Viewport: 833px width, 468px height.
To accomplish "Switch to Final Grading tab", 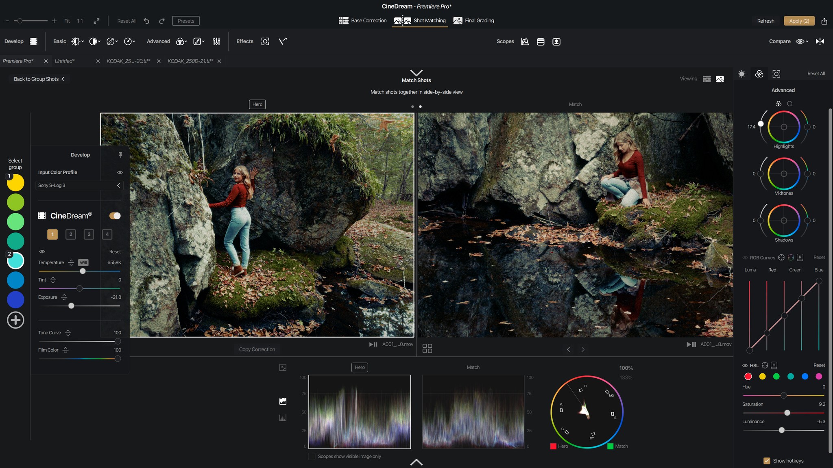I will click(474, 21).
